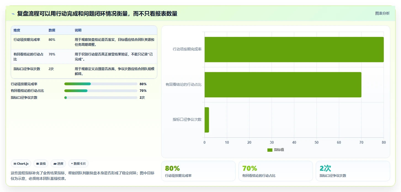Click the 有回看结论的行动占比 progress bar

point(101,91)
